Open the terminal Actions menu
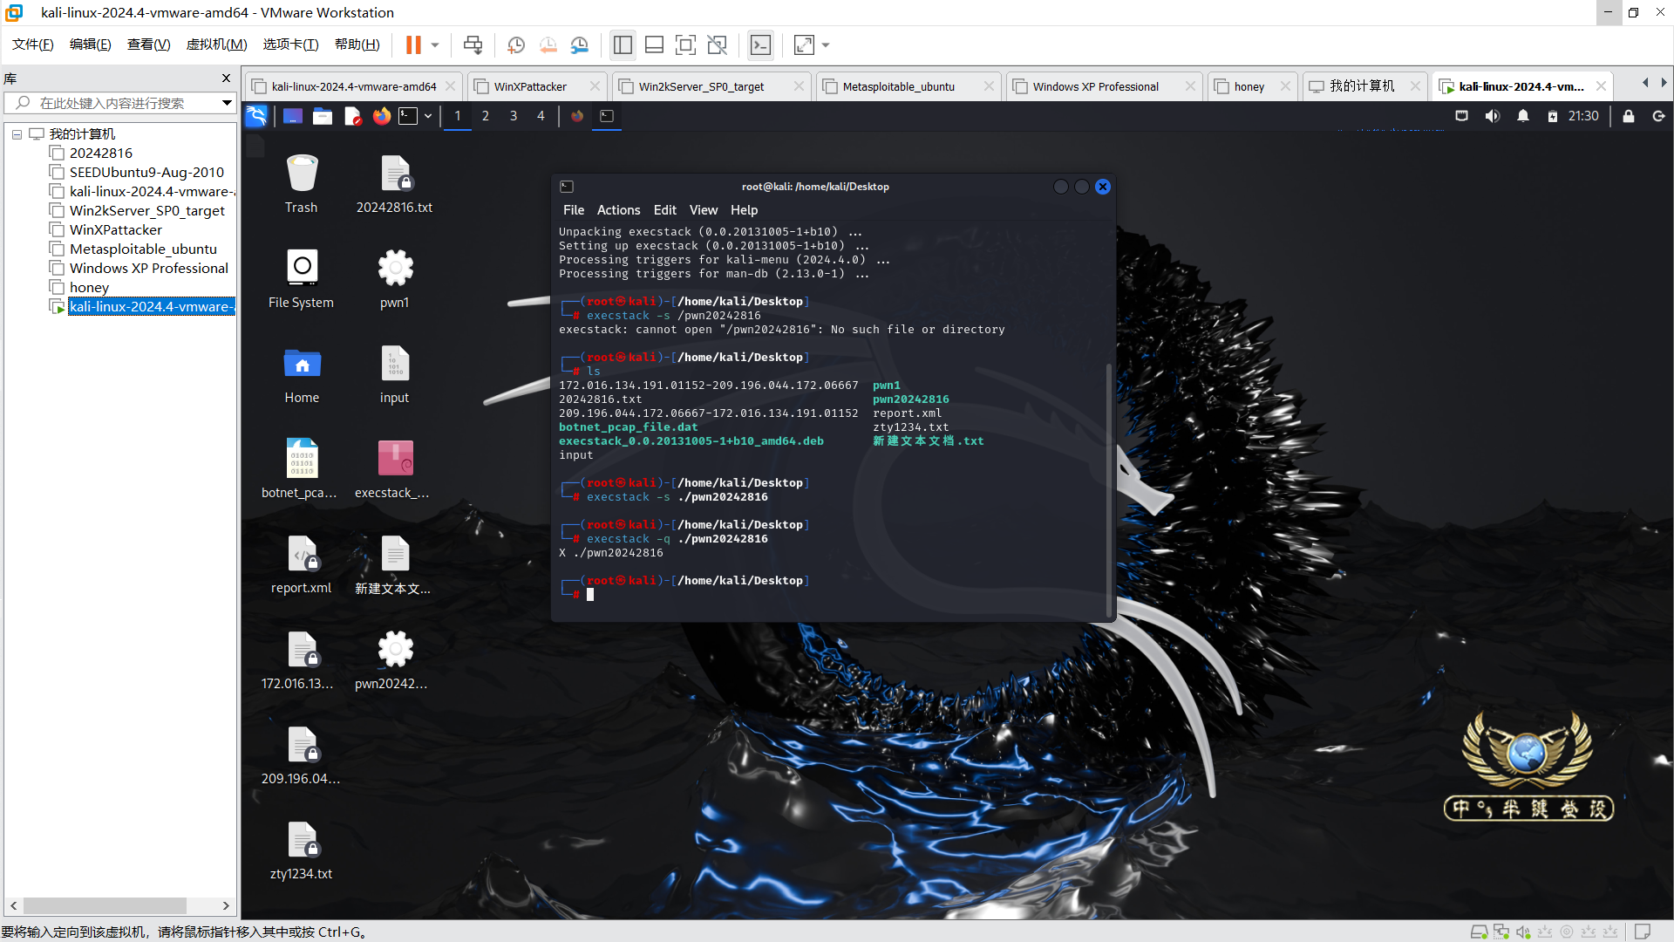Screen dimensions: 1674x942 coord(618,210)
